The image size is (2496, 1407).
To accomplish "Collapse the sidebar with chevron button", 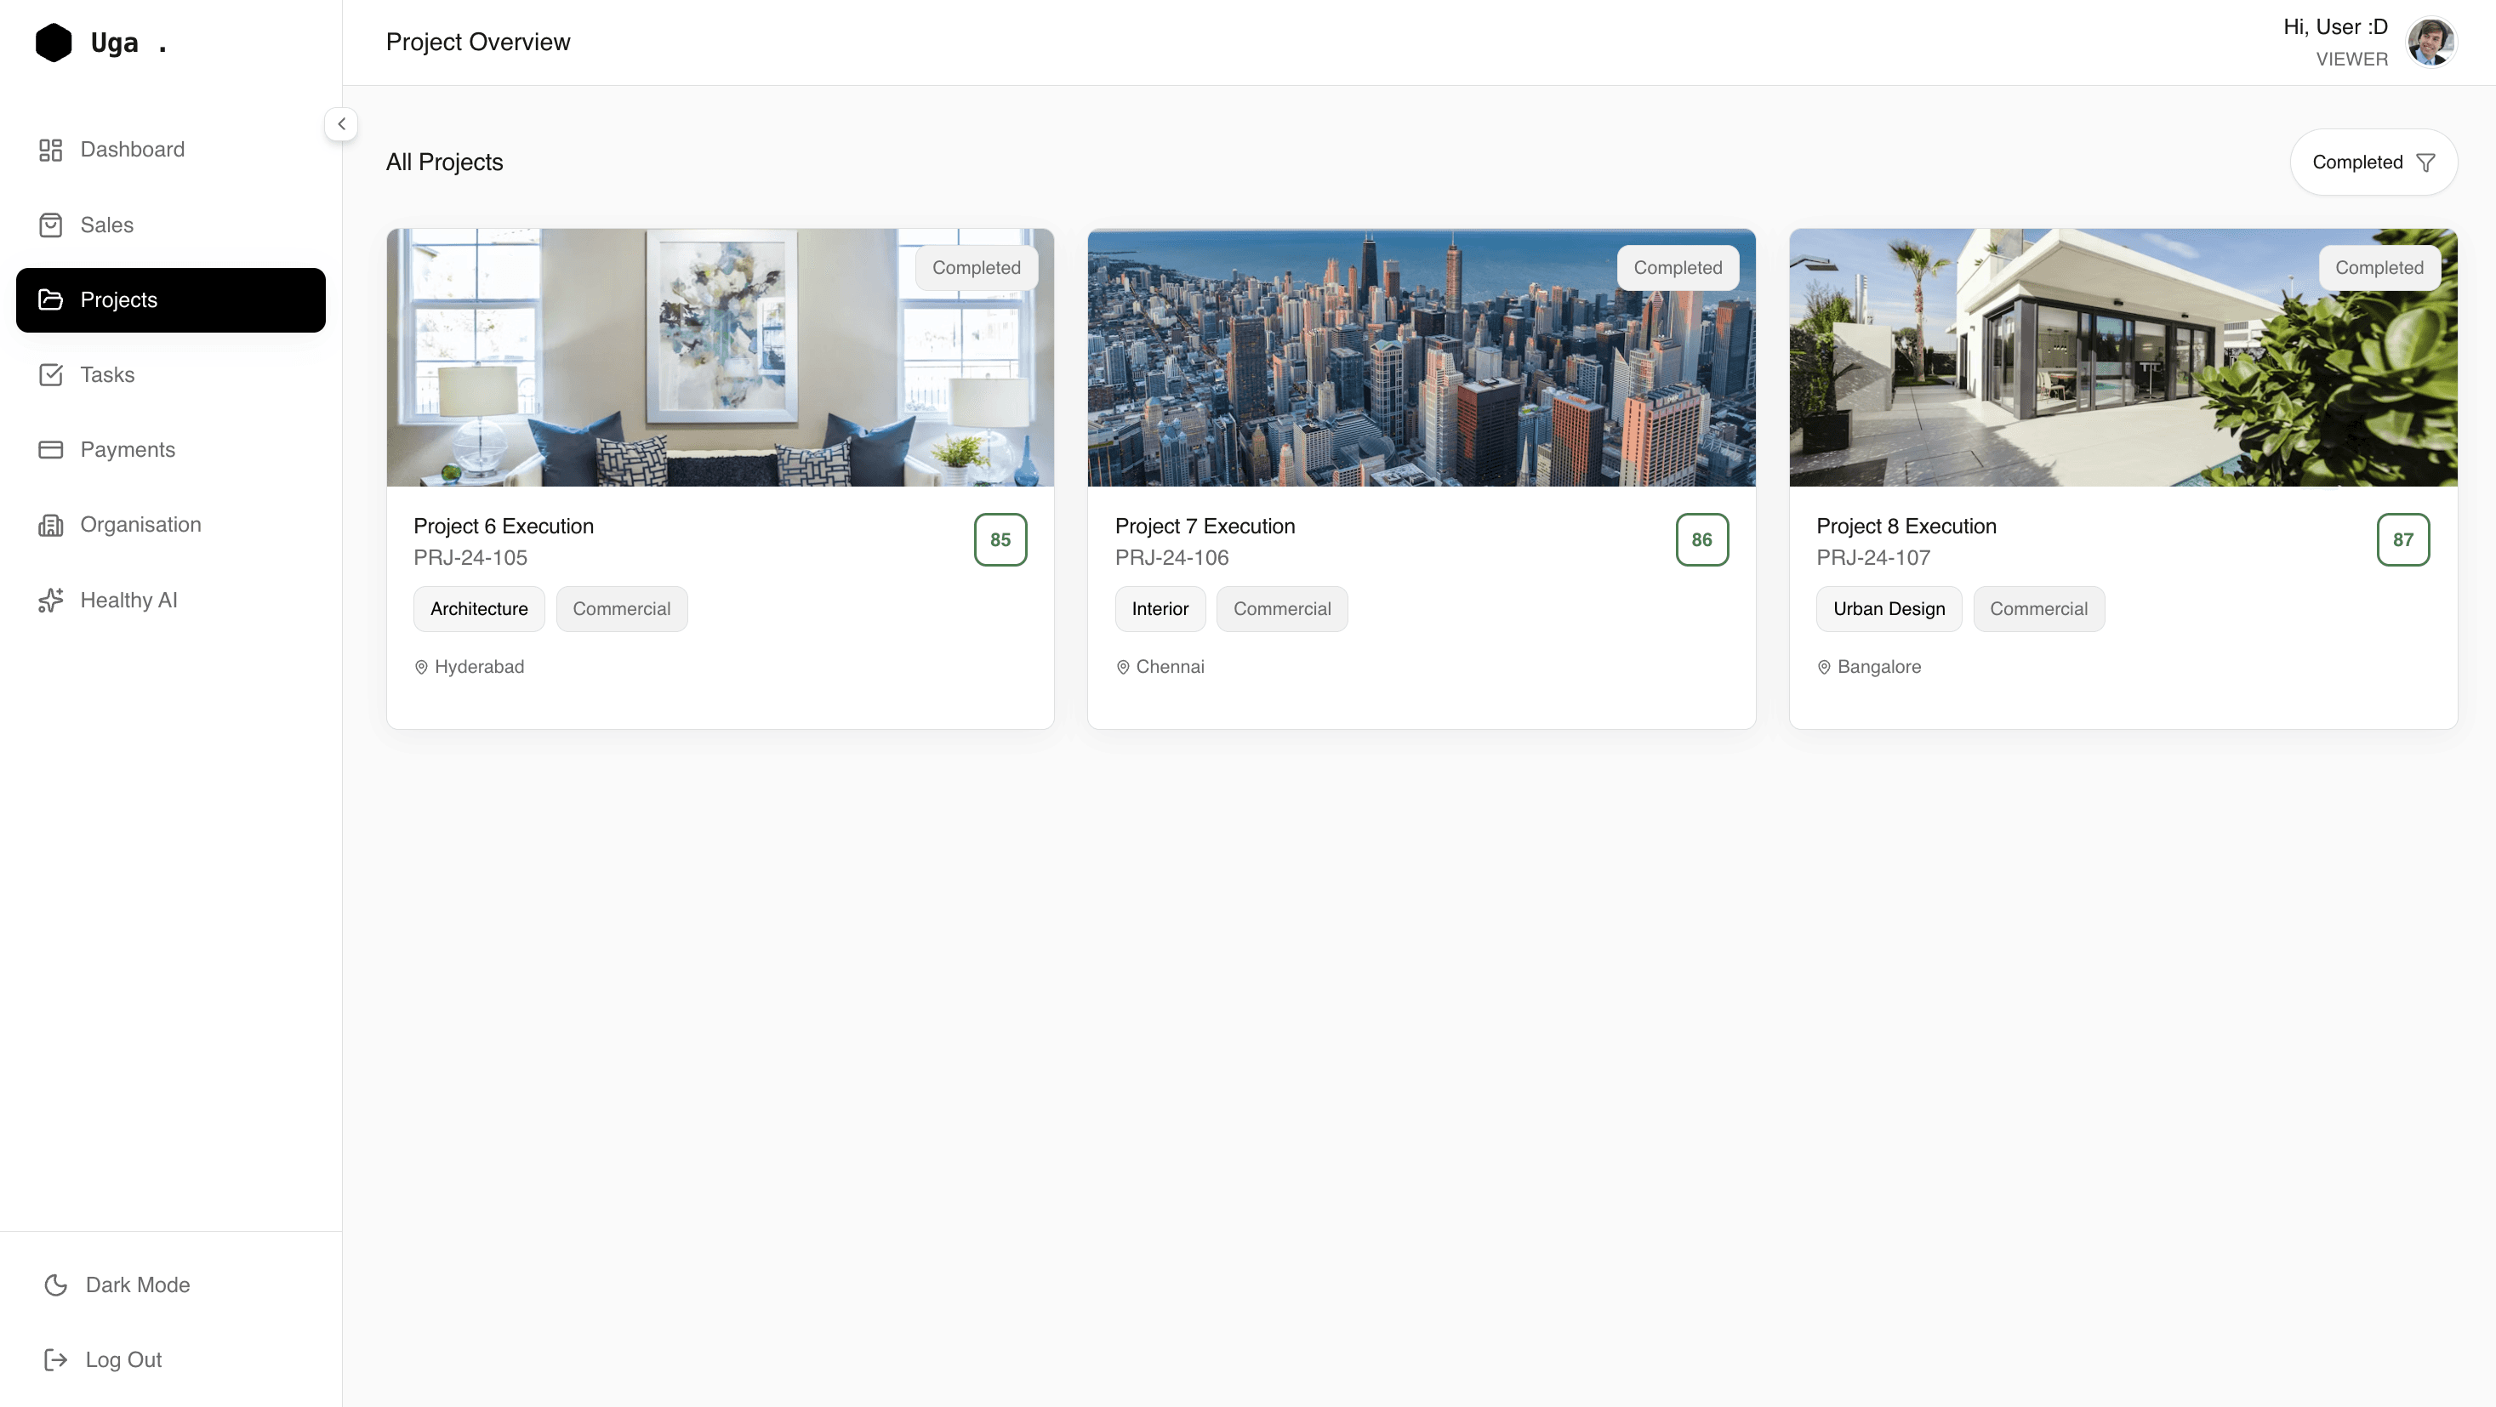I will pos(341,124).
